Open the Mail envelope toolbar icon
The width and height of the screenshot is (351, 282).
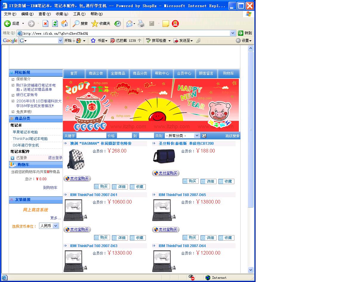[x=129, y=24]
